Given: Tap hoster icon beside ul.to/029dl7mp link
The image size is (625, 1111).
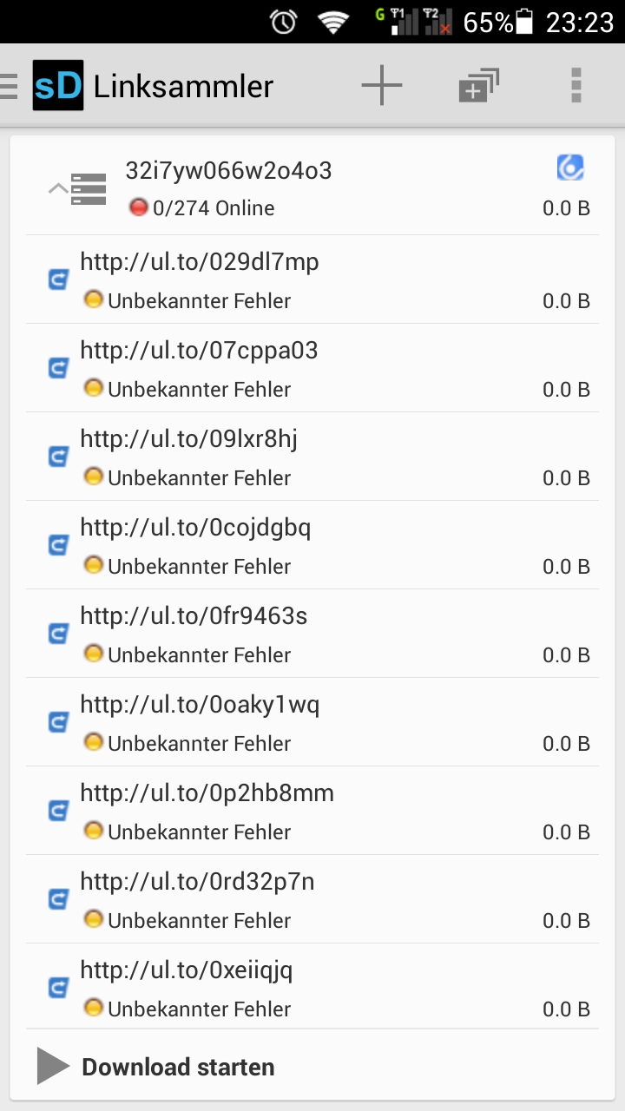Looking at the screenshot, I should pyautogui.click(x=58, y=279).
